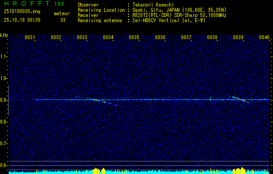This screenshot has width=273, height=174.
Task: Select location text Ogaki, Gifu, JAPAN
Action: 155,10
